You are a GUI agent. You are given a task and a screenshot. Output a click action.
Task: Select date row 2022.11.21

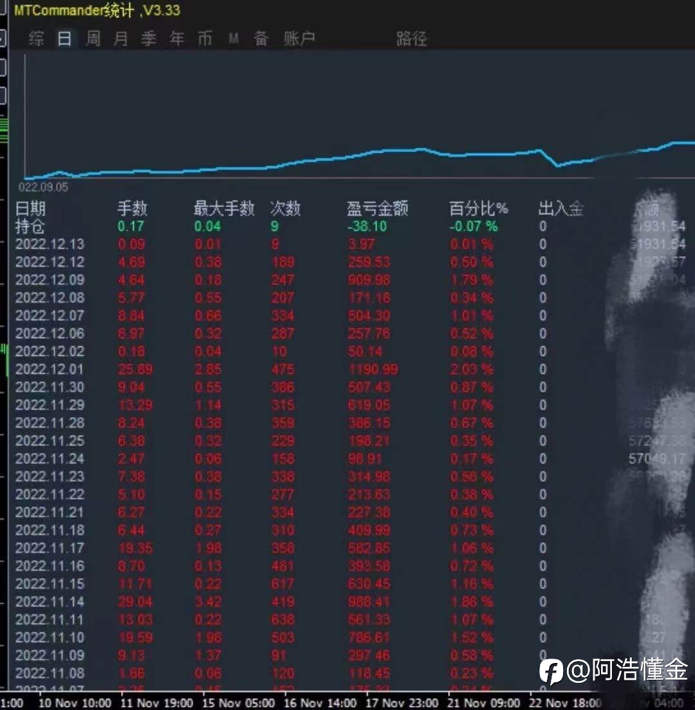click(50, 512)
